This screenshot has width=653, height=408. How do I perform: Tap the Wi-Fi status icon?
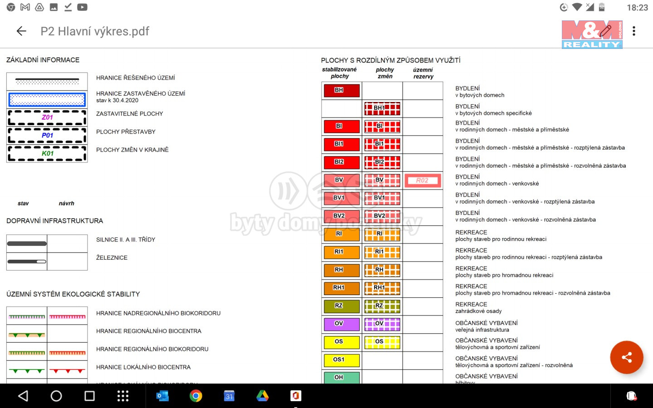pyautogui.click(x=577, y=7)
